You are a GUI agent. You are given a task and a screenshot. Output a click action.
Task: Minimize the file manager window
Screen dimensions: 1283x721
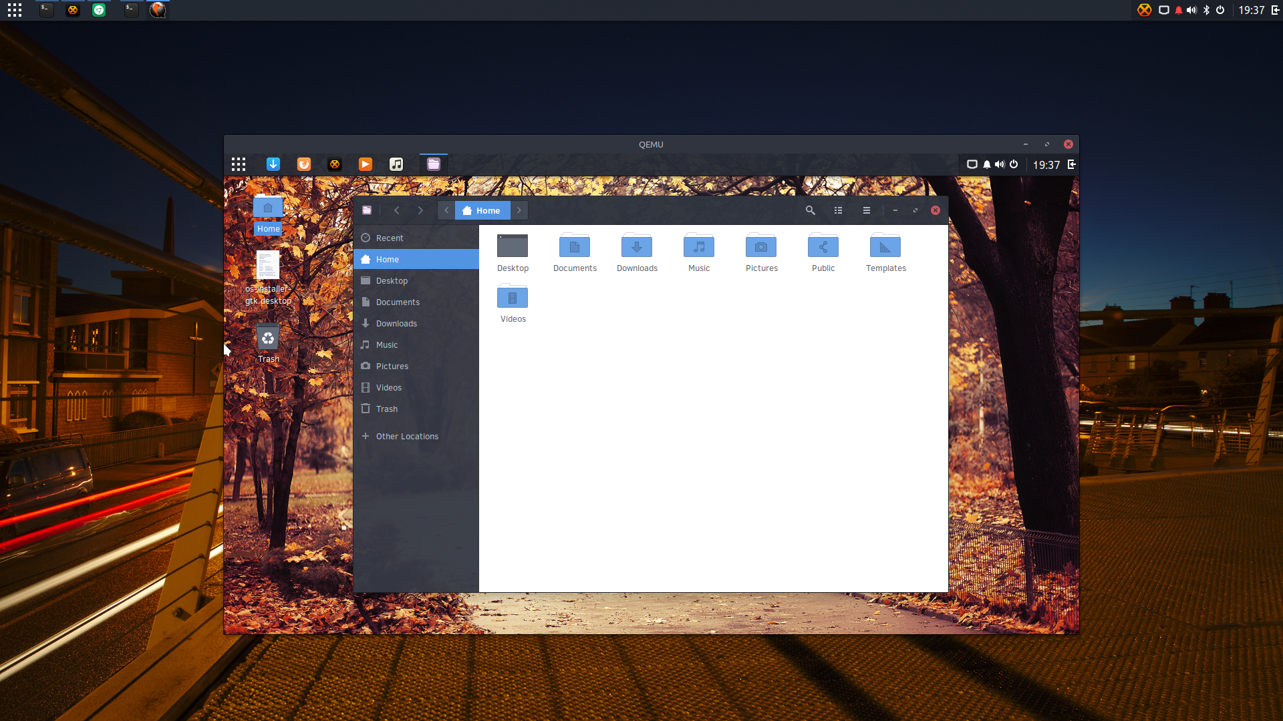point(895,210)
